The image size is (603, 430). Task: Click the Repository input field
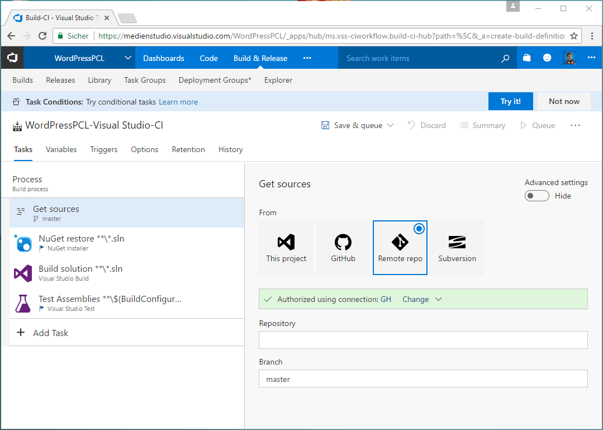(423, 340)
